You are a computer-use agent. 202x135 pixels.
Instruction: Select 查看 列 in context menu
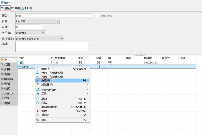click(x=62, y=80)
